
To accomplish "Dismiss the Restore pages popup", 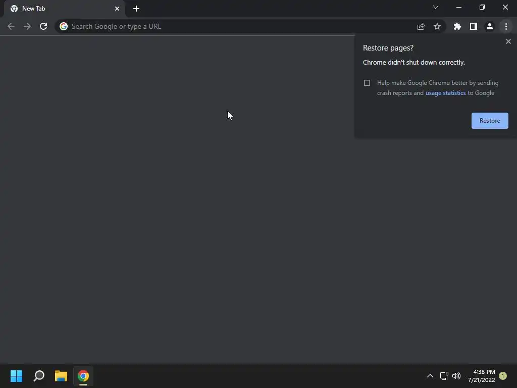I will pyautogui.click(x=508, y=41).
